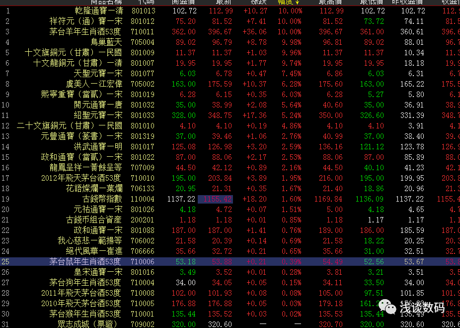460x328 pixels.
Task: Select the 0.39% percentage in highlighted row
Action: (x=291, y=262)
